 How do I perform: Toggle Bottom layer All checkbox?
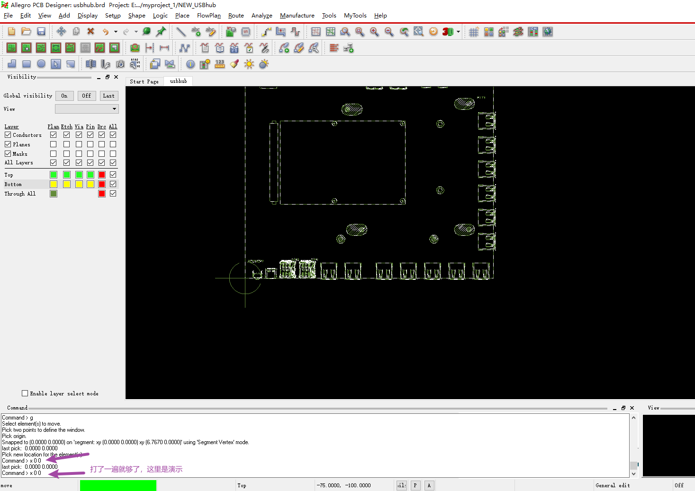113,184
